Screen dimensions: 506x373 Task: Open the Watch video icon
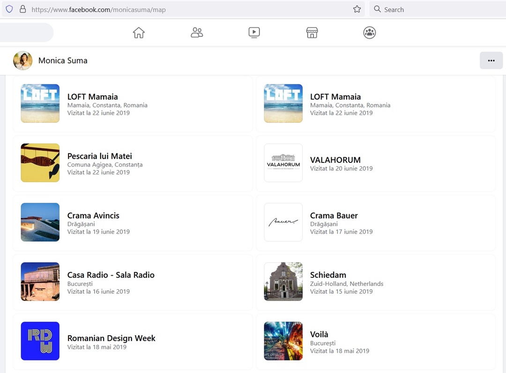254,33
